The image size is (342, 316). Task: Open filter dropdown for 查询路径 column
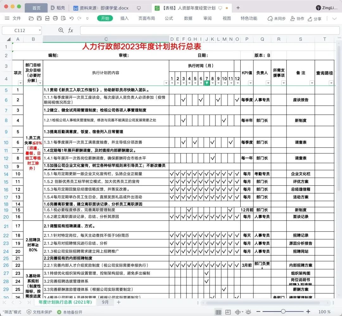click(331, 83)
